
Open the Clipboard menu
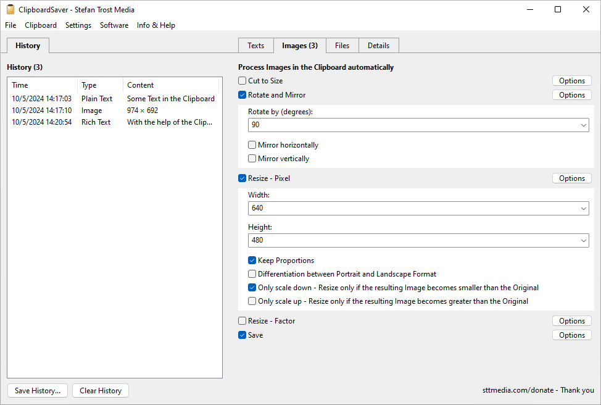[41, 25]
